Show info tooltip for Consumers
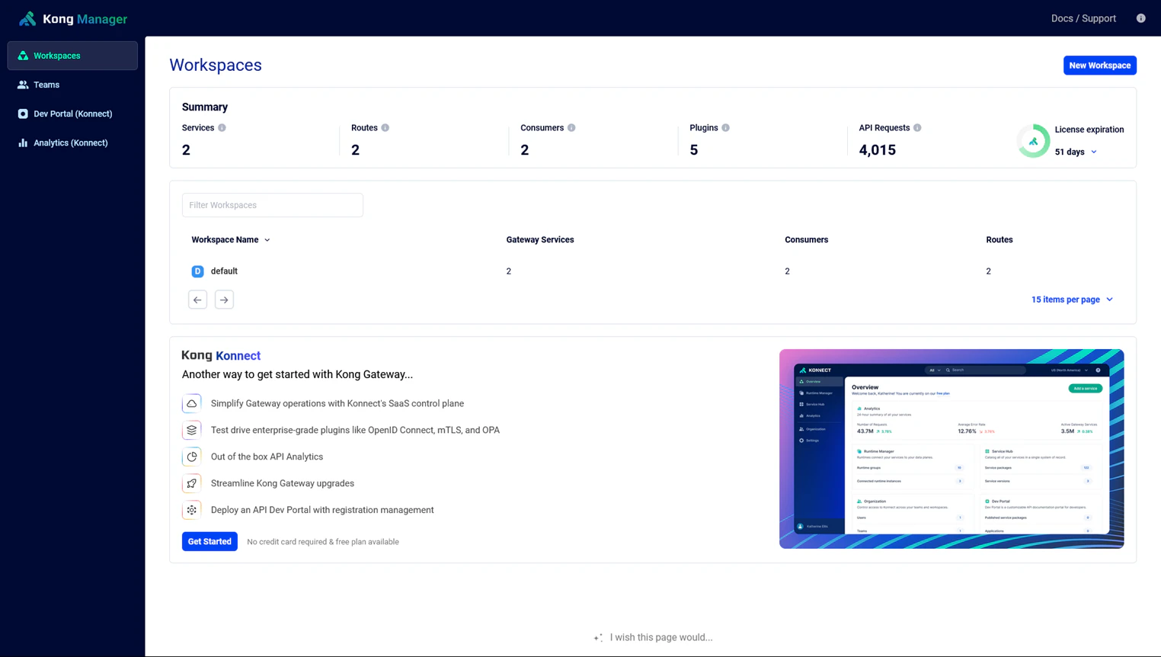 click(x=571, y=128)
